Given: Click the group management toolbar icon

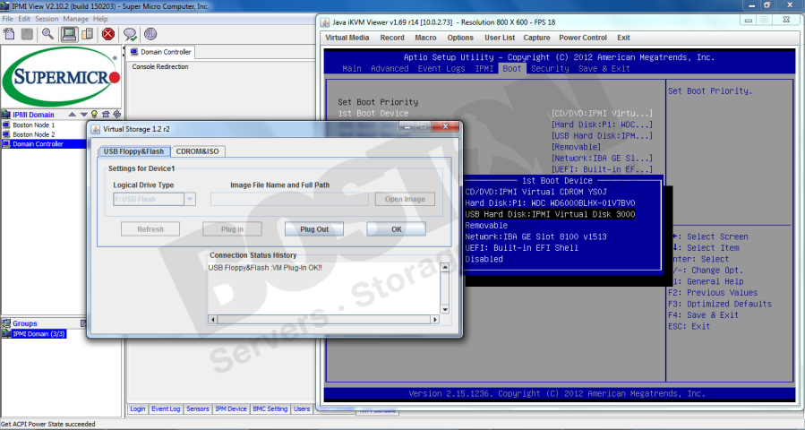Looking at the screenshot, I should point(88,34).
